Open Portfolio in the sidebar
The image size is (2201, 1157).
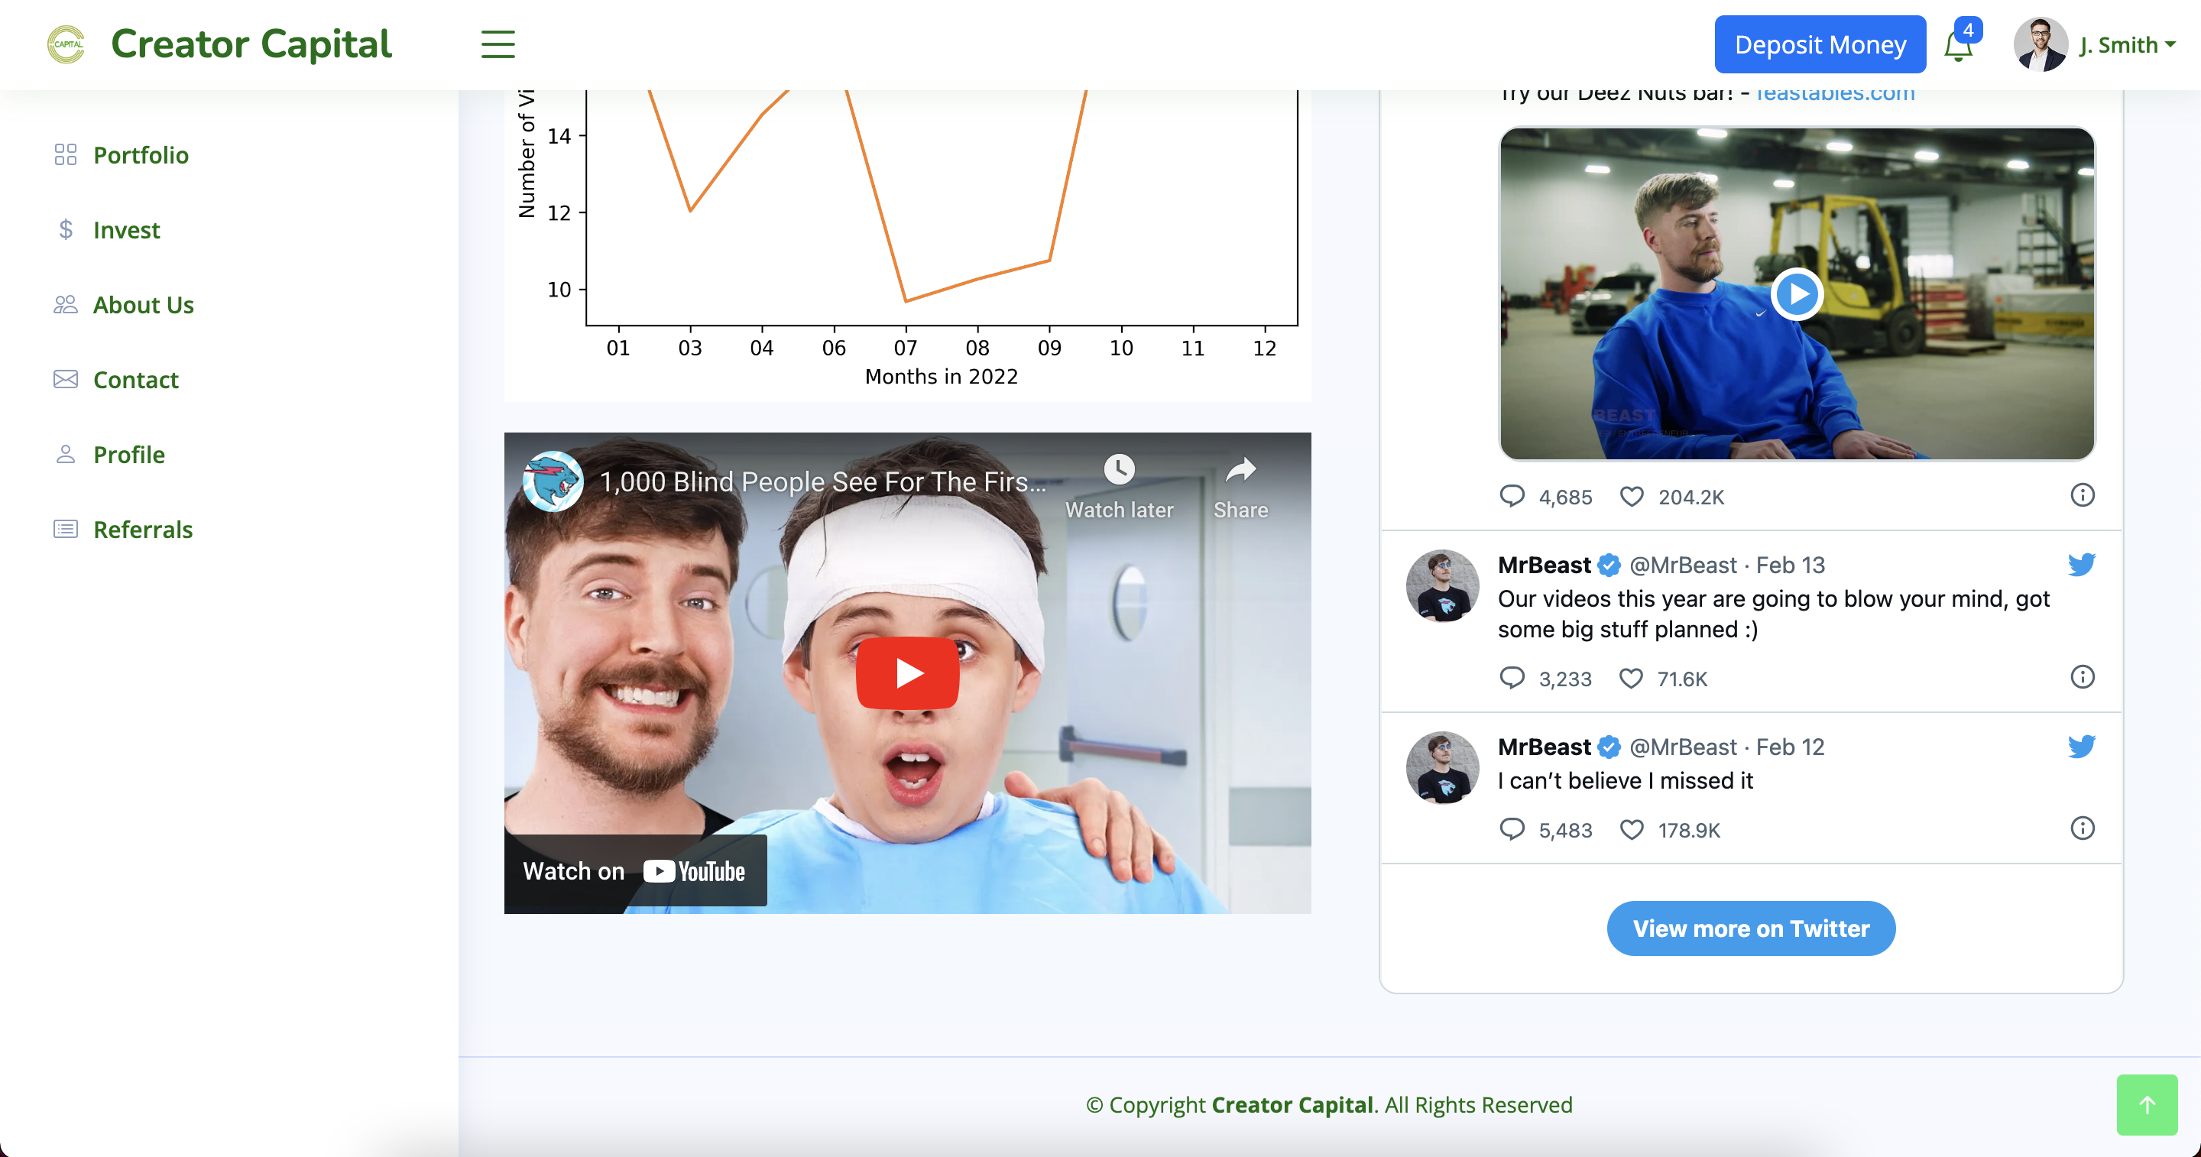point(140,154)
